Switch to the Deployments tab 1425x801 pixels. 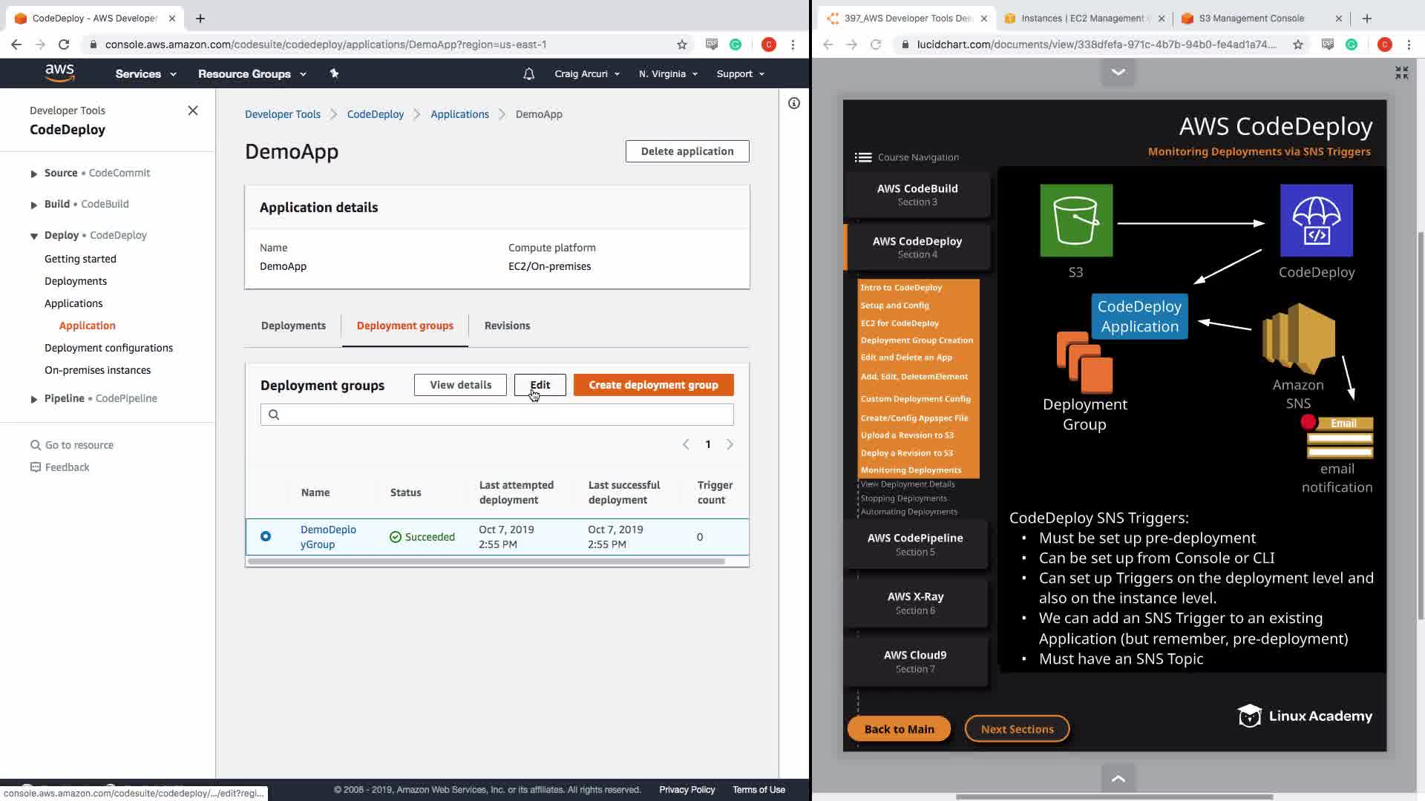tap(293, 326)
